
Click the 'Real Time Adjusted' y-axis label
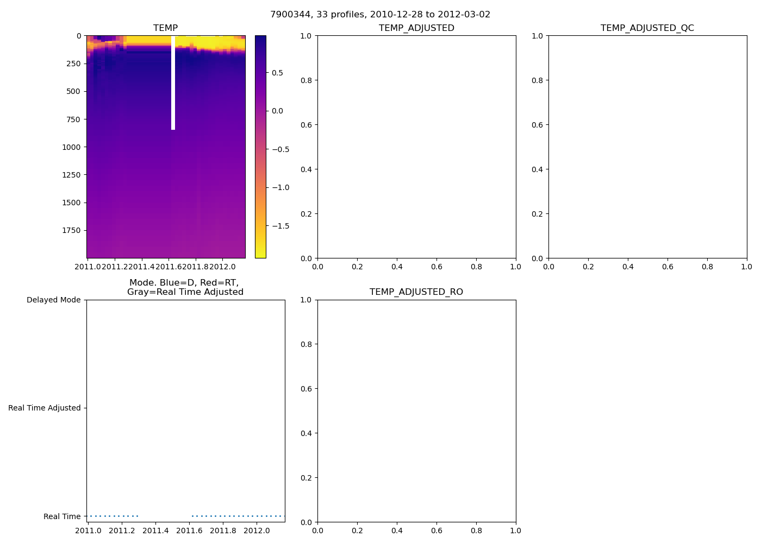[44, 408]
